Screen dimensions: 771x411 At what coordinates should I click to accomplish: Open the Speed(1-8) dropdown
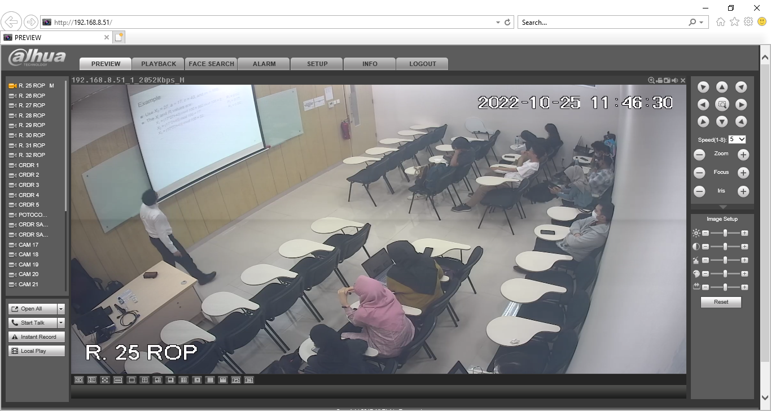pyautogui.click(x=737, y=139)
